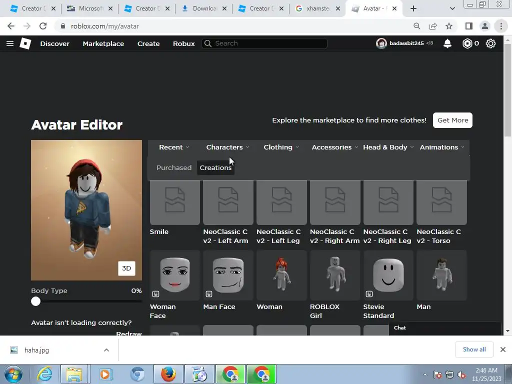
Task: Expand the Head & Body dropdown
Action: (388, 147)
